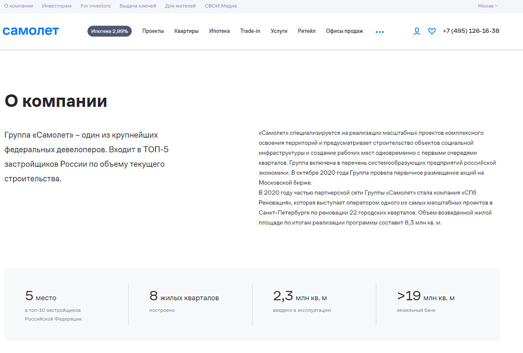Select the Ипотека 2,99% promo badge
The image size is (523, 353).
pos(109,31)
